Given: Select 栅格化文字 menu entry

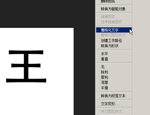Looking at the screenshot, I should 114,30.
